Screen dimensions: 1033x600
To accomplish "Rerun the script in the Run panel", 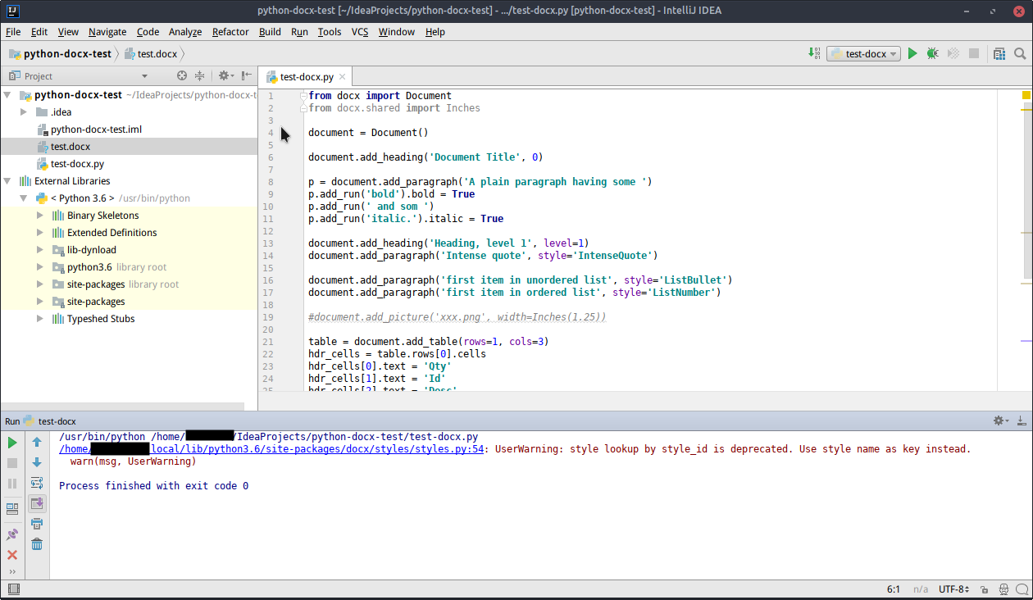I will tap(11, 442).
